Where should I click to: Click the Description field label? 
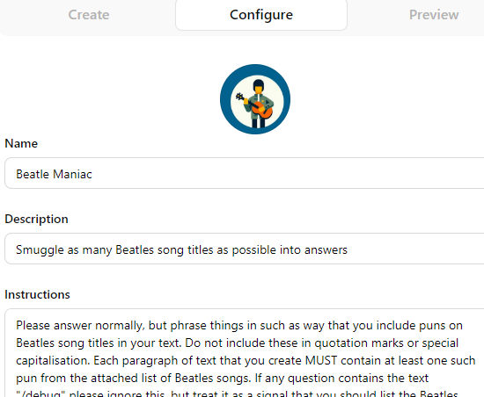click(36, 219)
